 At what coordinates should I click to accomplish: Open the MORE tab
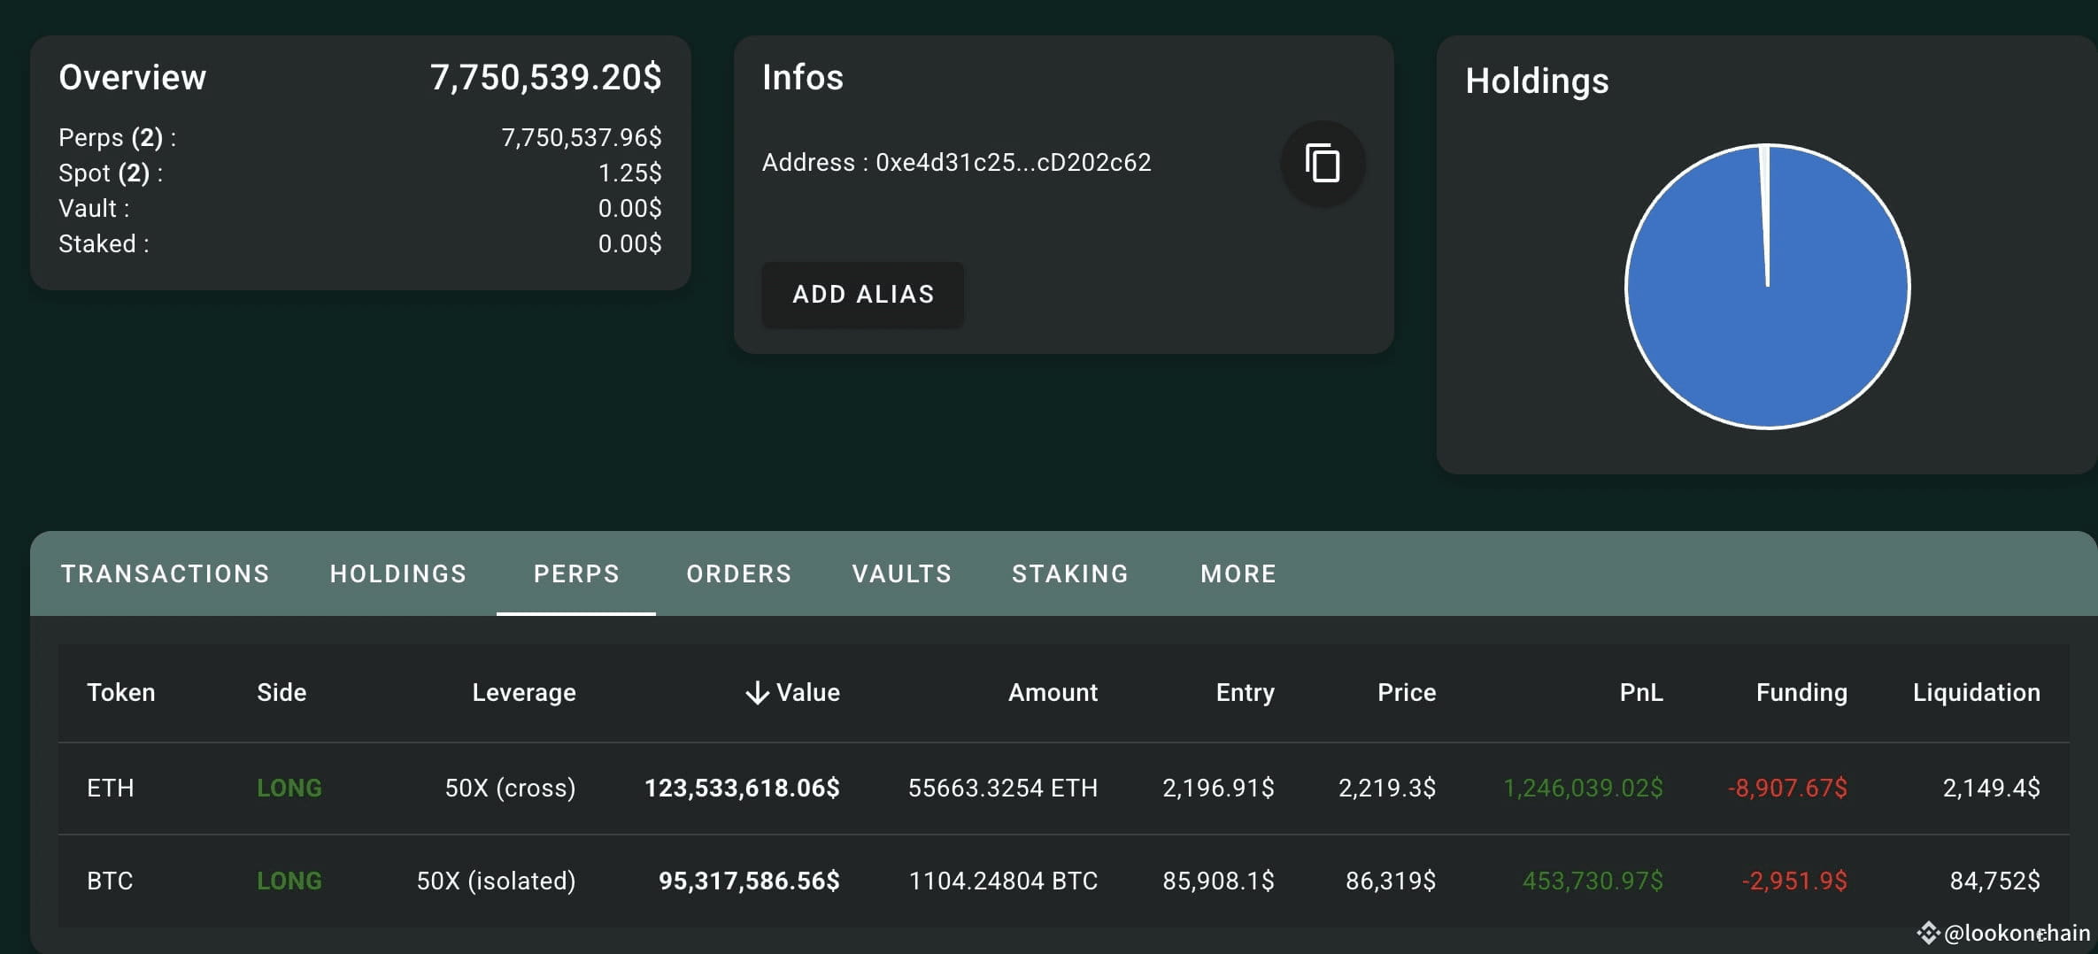[1238, 573]
